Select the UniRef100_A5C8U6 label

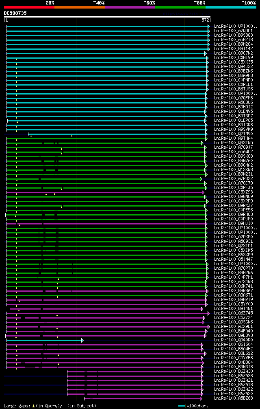233,103
